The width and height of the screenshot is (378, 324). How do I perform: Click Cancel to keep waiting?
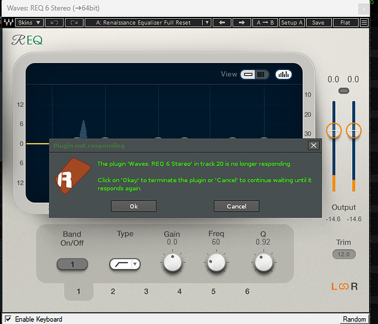[237, 206]
